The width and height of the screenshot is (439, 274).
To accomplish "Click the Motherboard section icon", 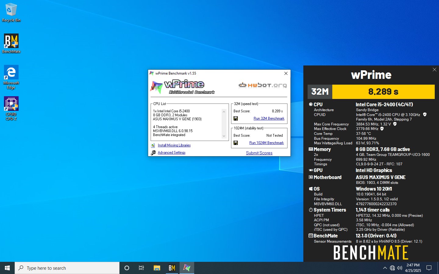I will 311,177.
